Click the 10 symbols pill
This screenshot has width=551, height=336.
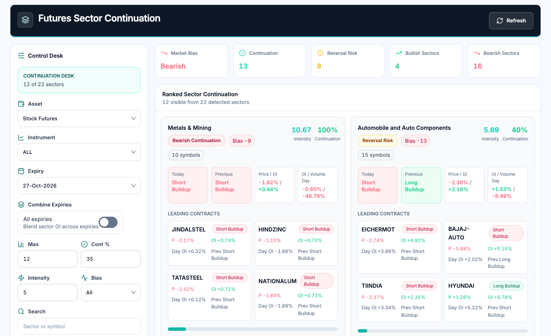pyautogui.click(x=186, y=155)
